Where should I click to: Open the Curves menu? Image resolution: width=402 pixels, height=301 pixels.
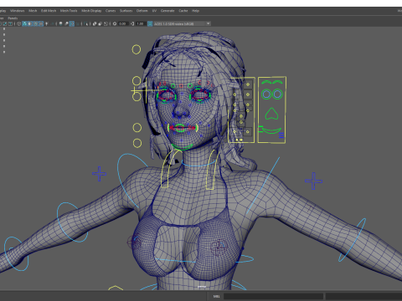(111, 11)
